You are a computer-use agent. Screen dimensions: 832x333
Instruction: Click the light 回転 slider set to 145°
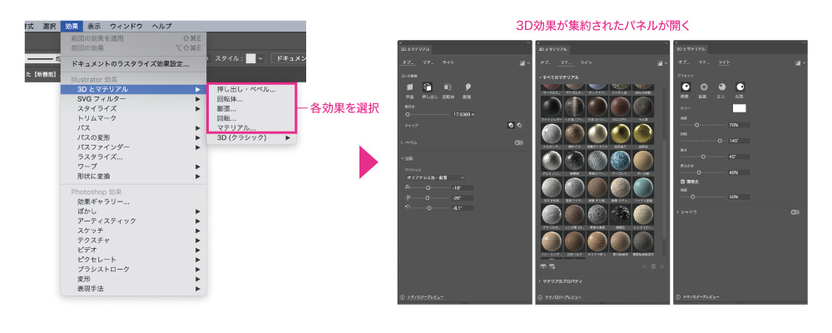pos(720,141)
